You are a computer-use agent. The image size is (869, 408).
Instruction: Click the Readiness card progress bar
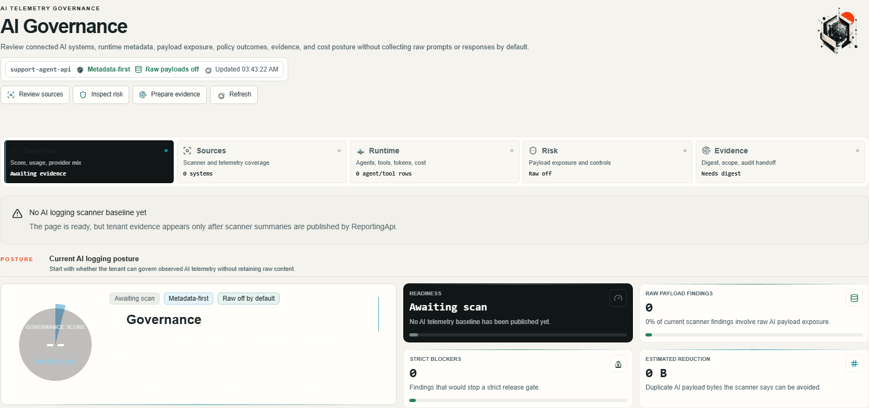(518, 335)
